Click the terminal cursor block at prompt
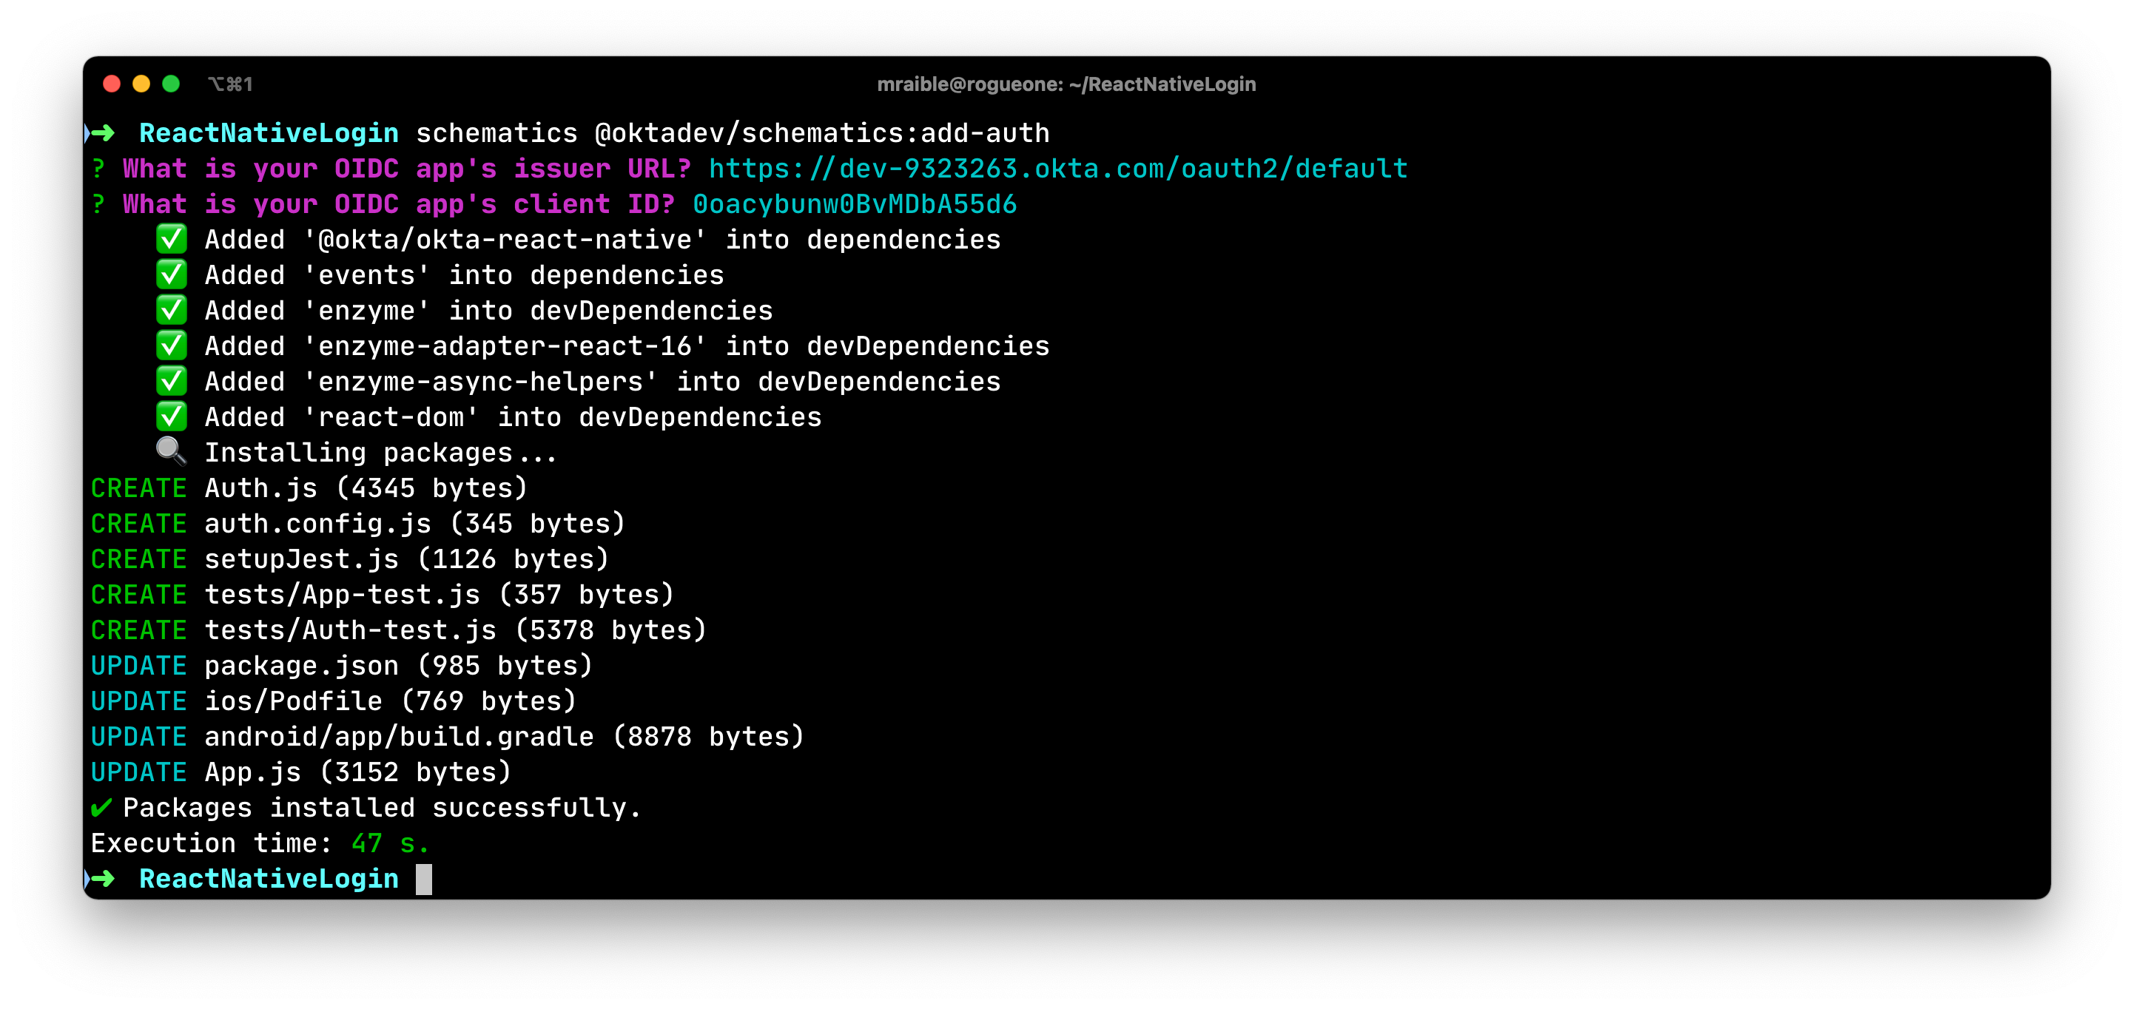The height and width of the screenshot is (1009, 2134). (x=423, y=879)
